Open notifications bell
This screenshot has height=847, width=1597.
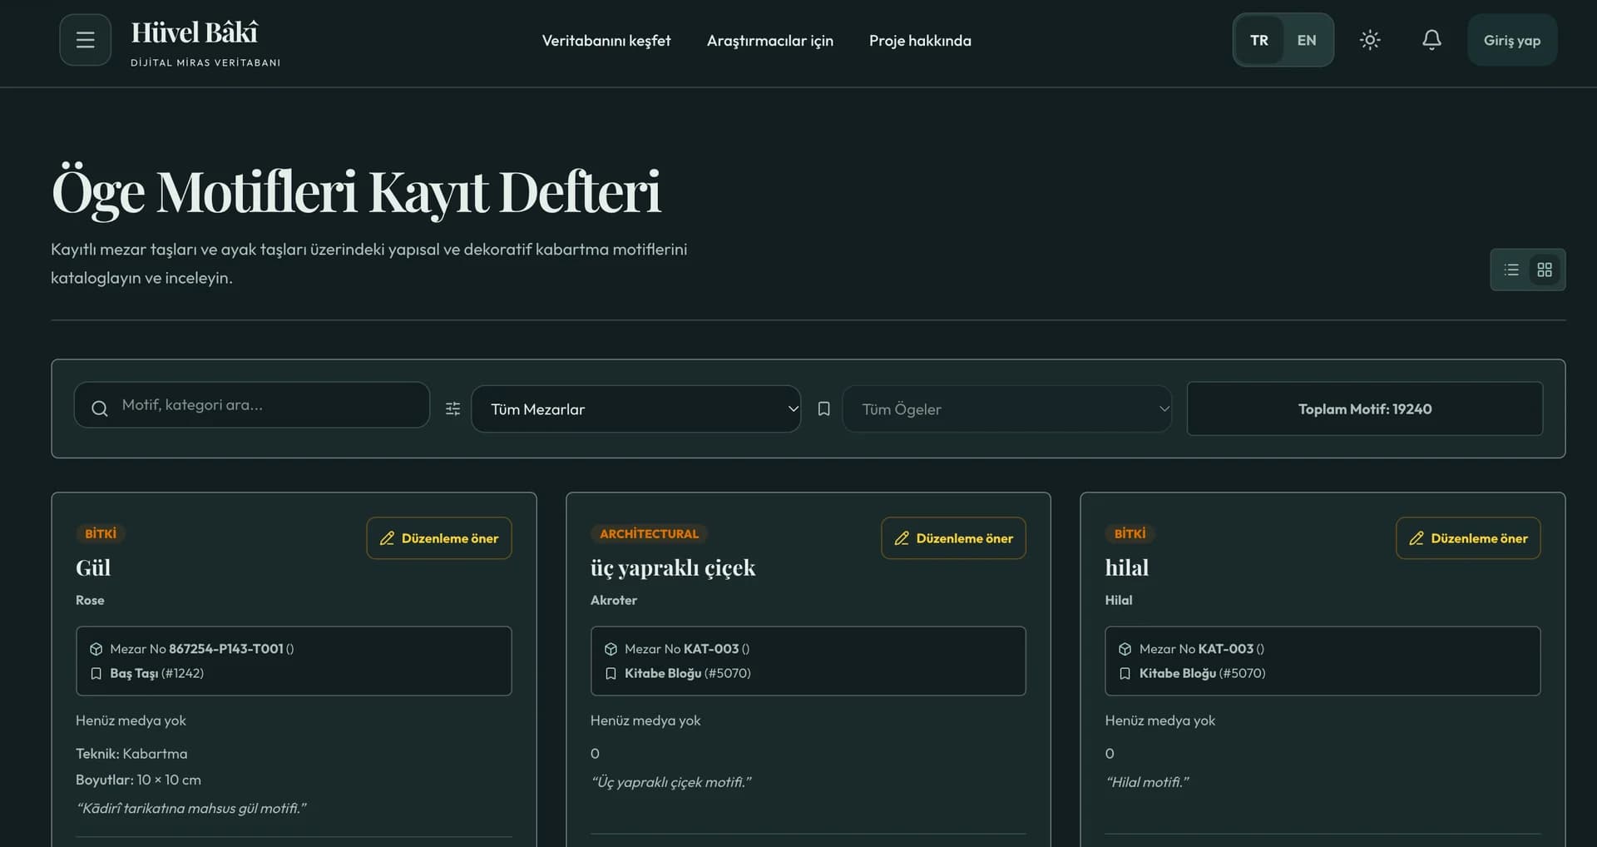1431,40
